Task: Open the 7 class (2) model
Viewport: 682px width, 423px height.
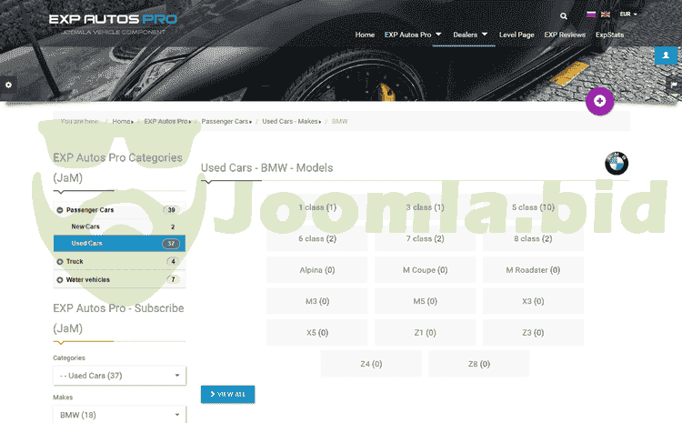Action: pos(425,238)
